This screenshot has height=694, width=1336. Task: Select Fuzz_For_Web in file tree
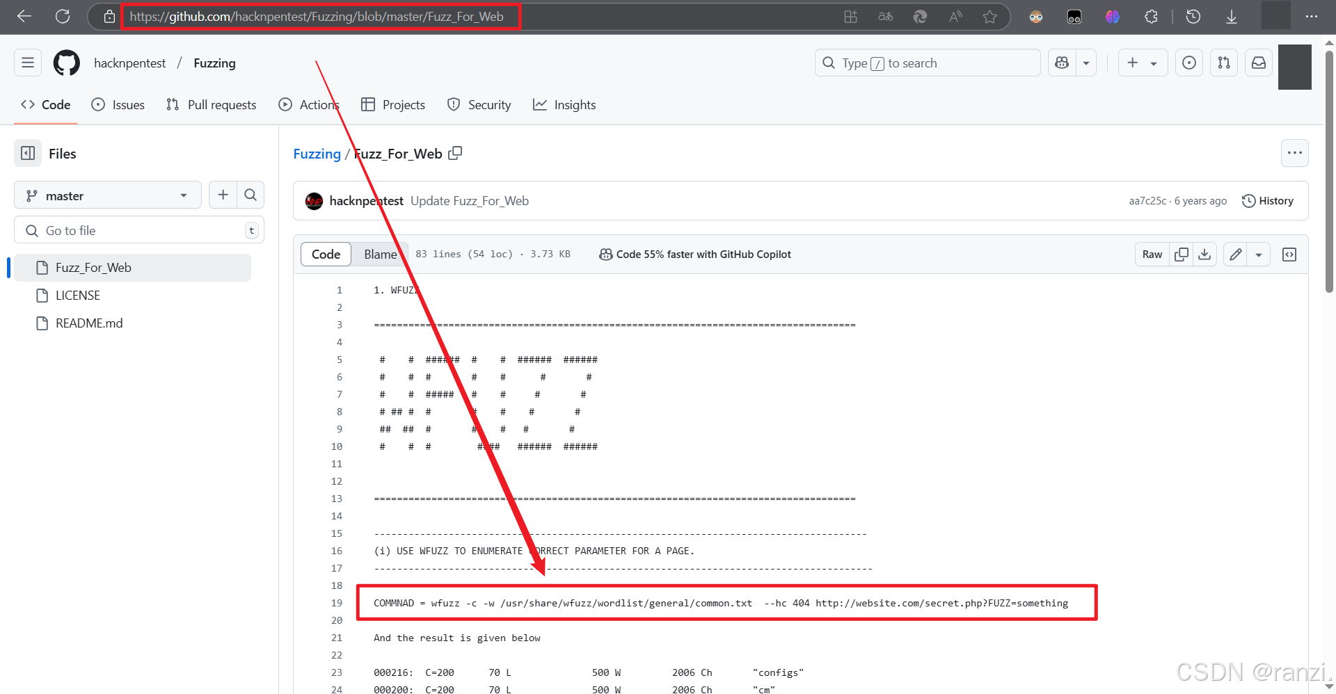tap(132, 268)
